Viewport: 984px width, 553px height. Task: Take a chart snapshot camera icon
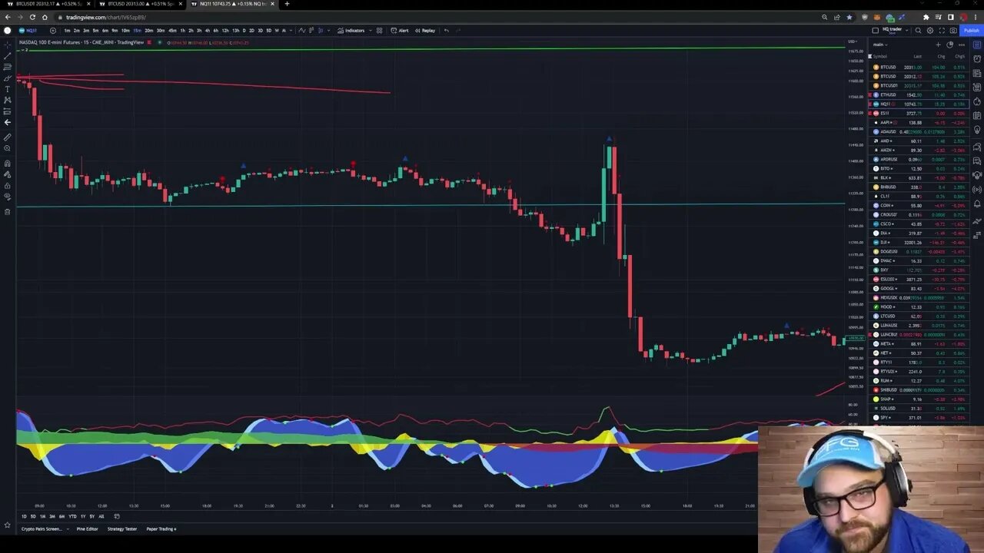[x=953, y=31]
